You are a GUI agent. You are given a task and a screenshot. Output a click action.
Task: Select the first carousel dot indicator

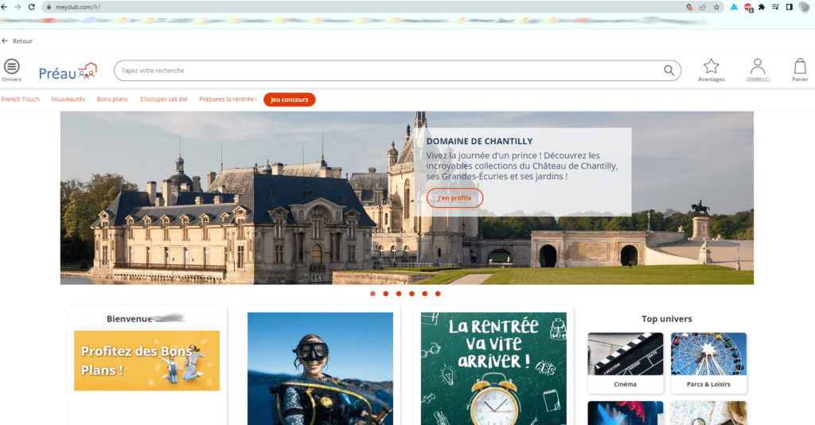pos(372,294)
